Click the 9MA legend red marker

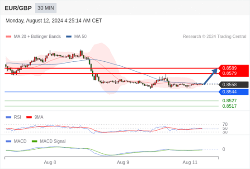tap(29, 117)
